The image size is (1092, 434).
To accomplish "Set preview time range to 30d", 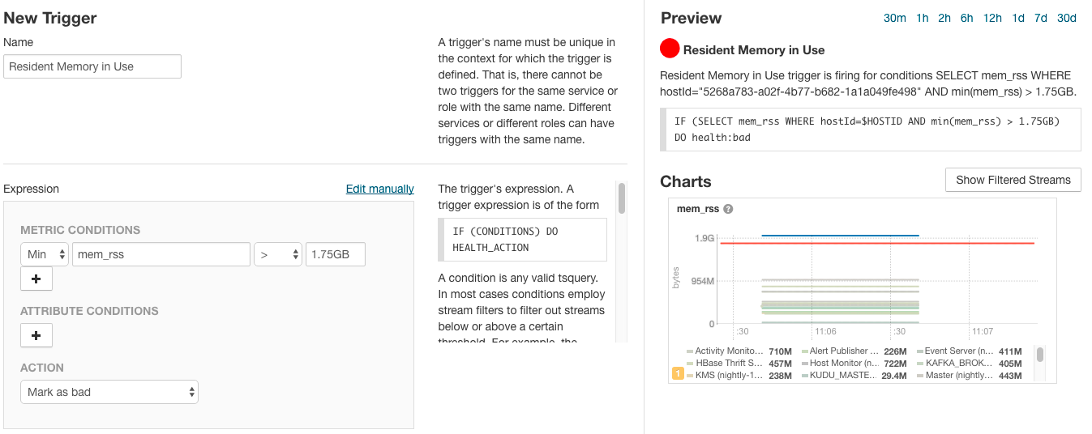I will coord(1067,18).
